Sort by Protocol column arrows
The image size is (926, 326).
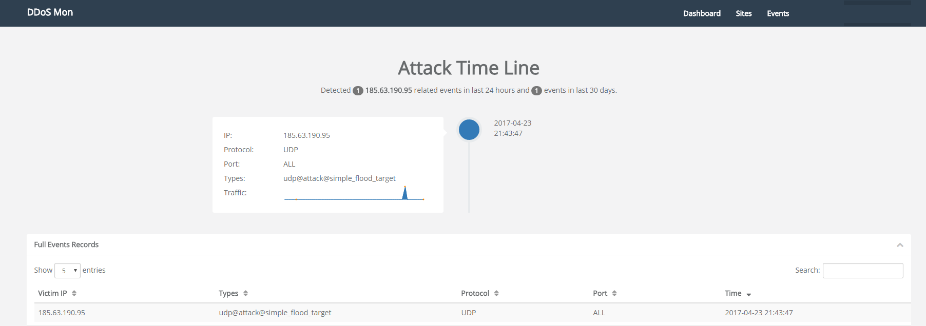[x=496, y=293]
